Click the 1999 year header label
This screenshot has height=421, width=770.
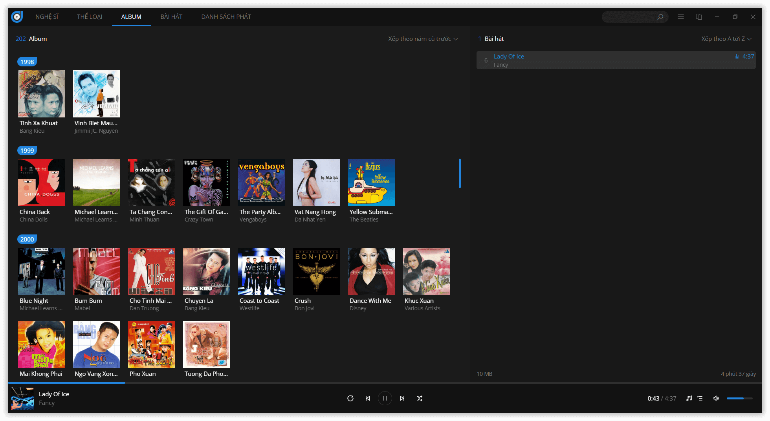(27, 150)
